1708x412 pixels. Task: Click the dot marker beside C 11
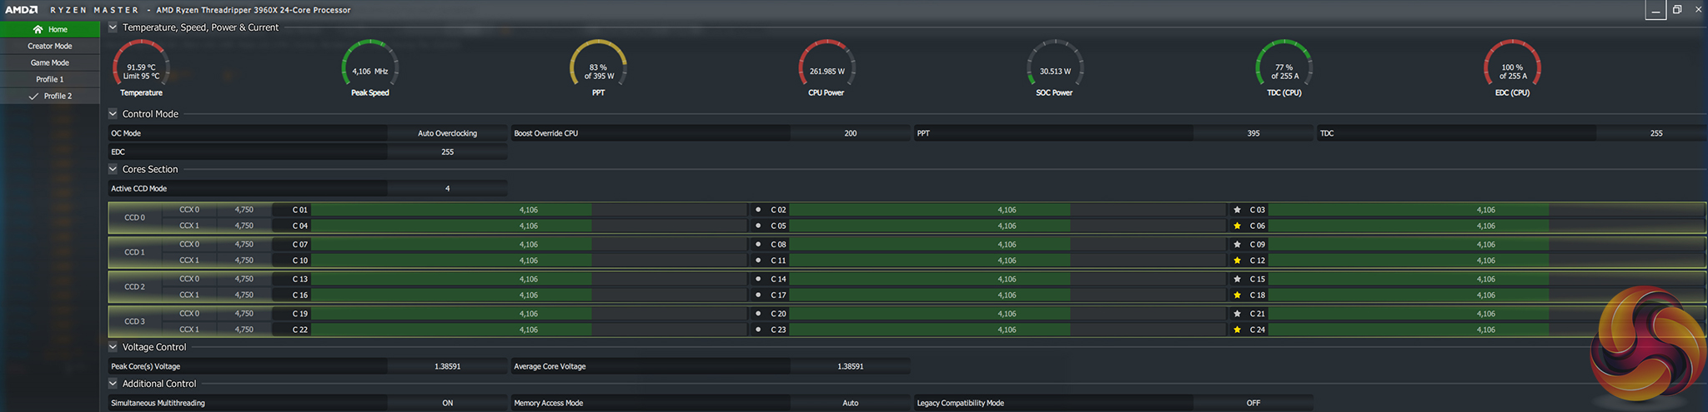[x=758, y=261]
